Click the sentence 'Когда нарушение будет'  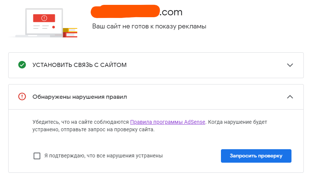[x=238, y=122]
